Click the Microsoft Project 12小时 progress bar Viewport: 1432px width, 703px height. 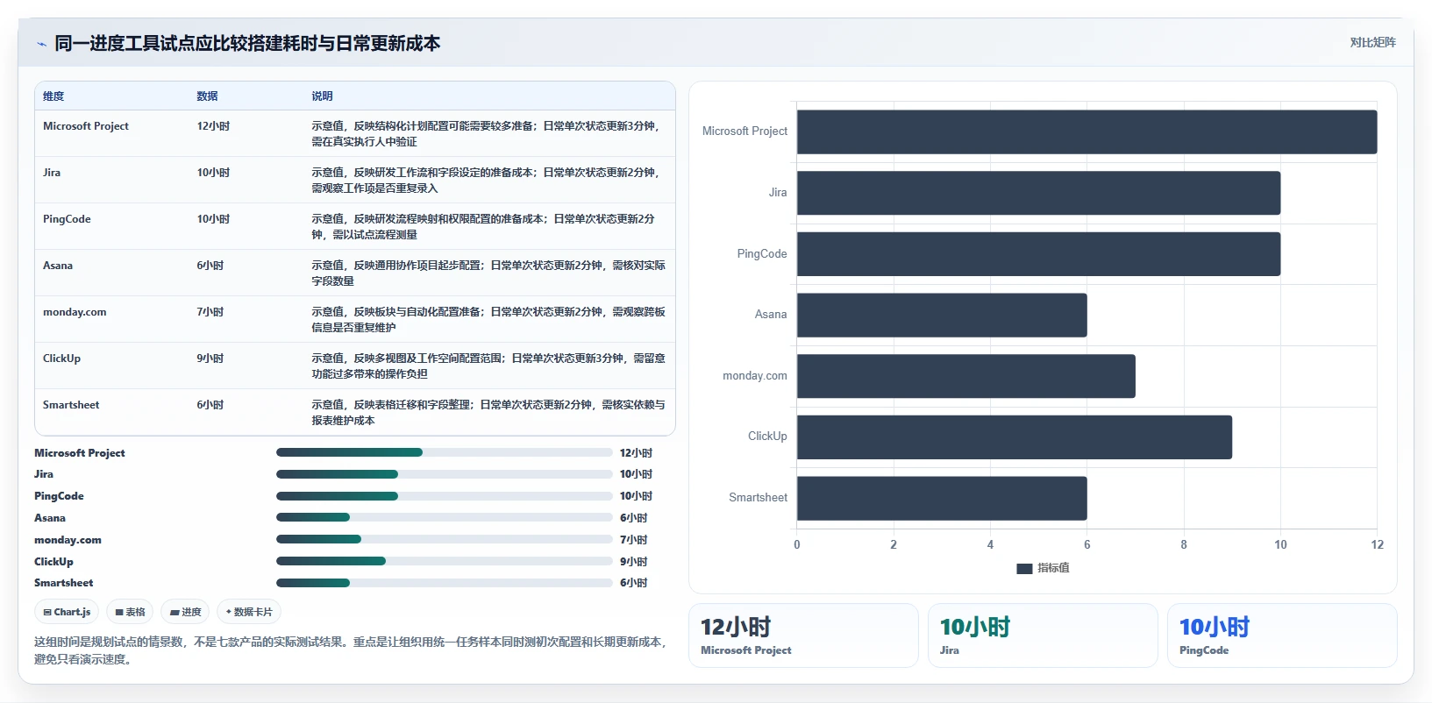pyautogui.click(x=444, y=452)
